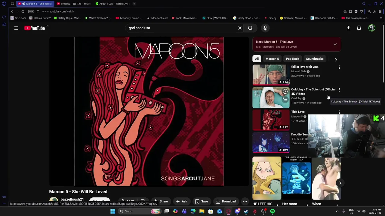Add page to bookmarks heart icon
Screen dimensions: 385x216
[361, 11]
